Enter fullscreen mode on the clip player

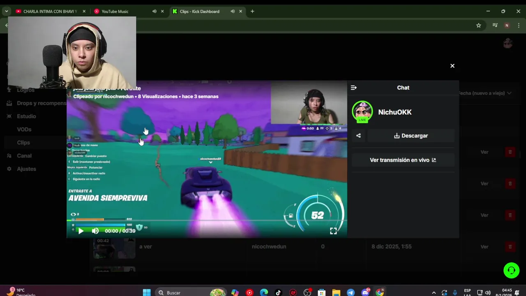[333, 231]
